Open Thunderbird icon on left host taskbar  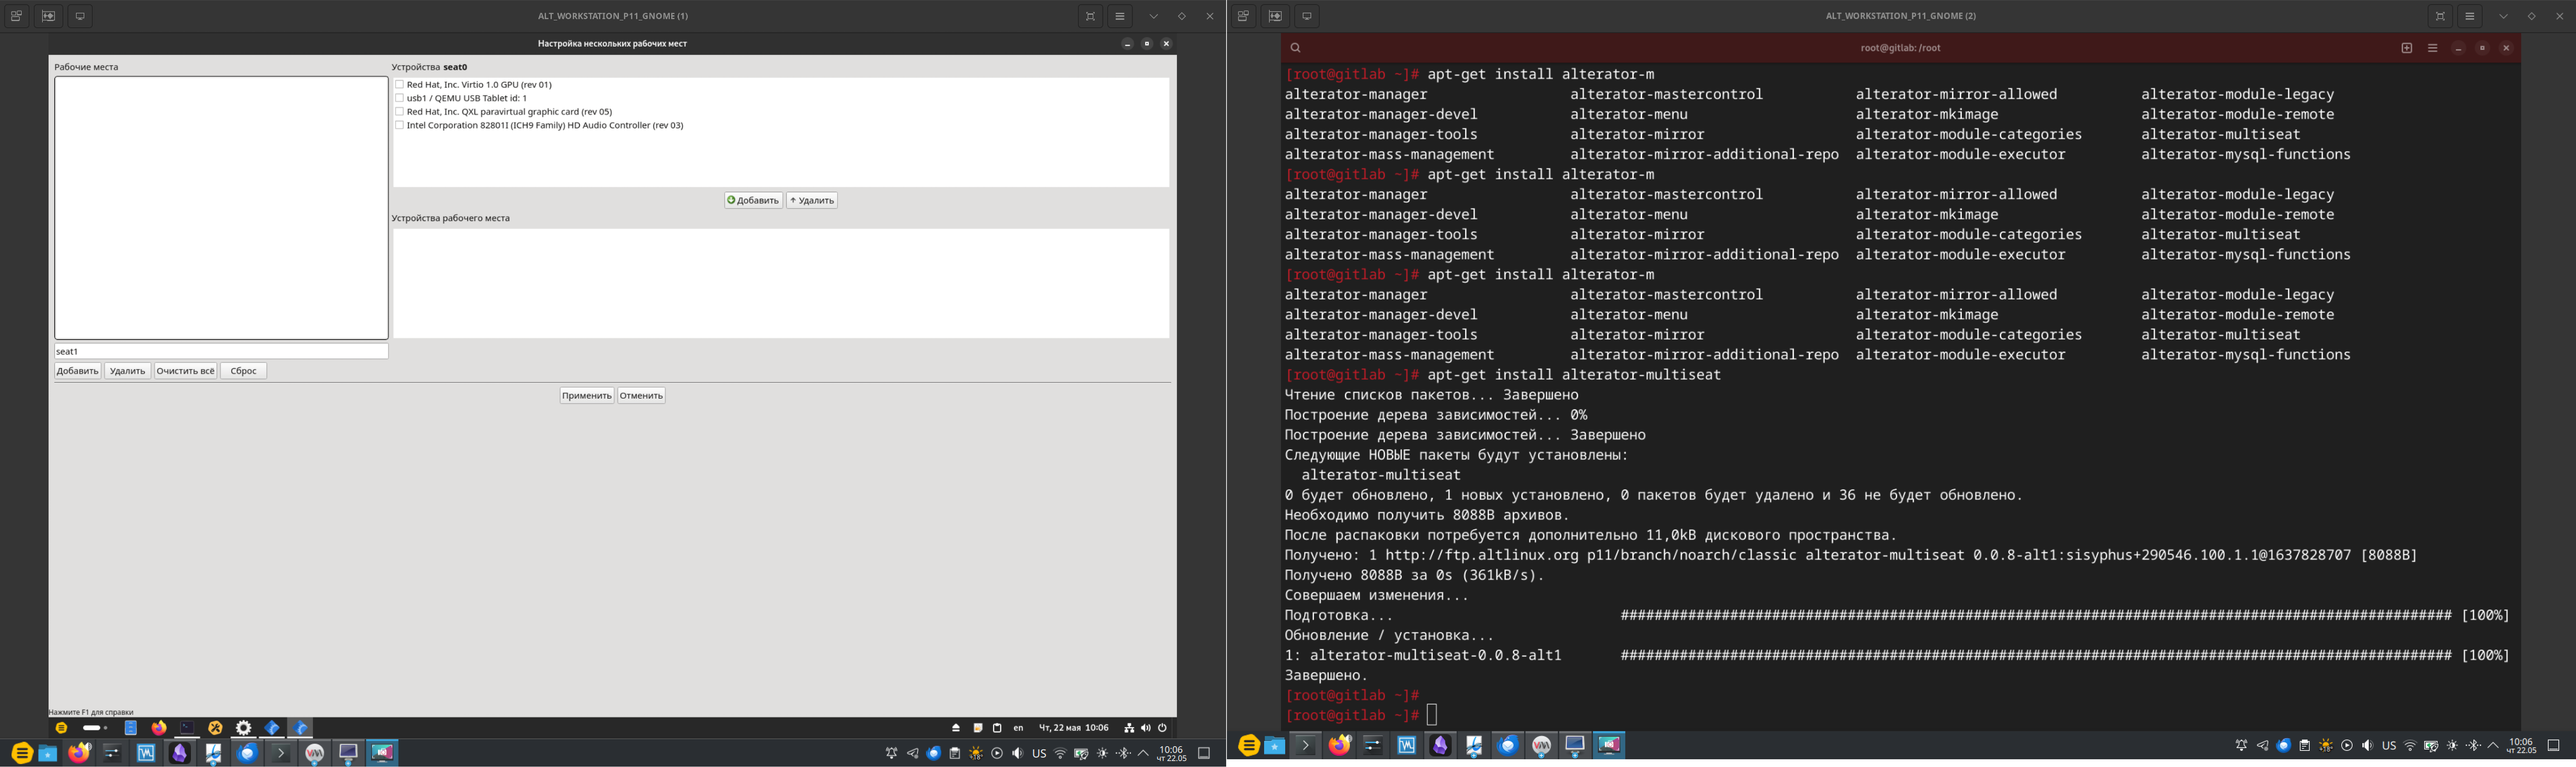[247, 753]
